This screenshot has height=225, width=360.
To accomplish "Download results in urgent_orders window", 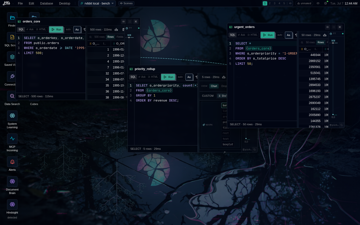I will coord(325,35).
